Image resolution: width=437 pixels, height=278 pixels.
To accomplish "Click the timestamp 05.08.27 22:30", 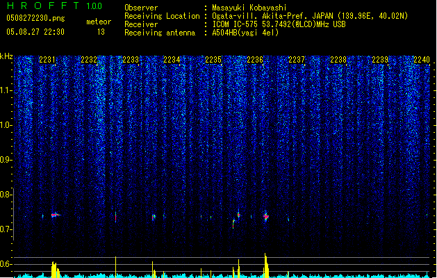I will coord(35,32).
